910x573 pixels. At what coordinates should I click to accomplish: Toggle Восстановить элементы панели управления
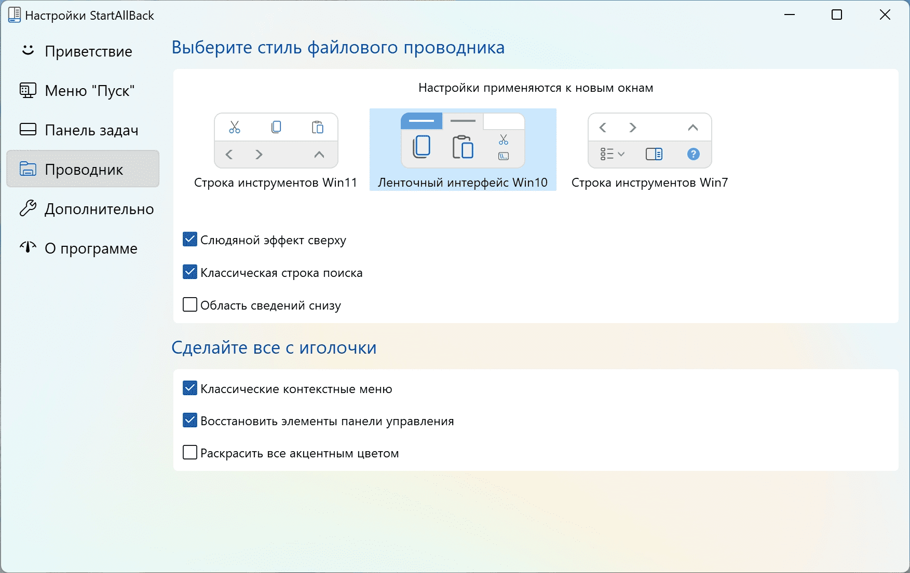coord(190,420)
